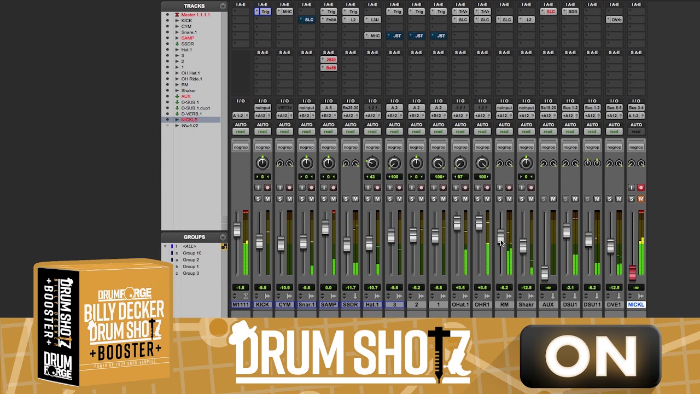The width and height of the screenshot is (700, 394).
Task: Click the aux input icon under DSU1 strip
Action: coord(575,296)
